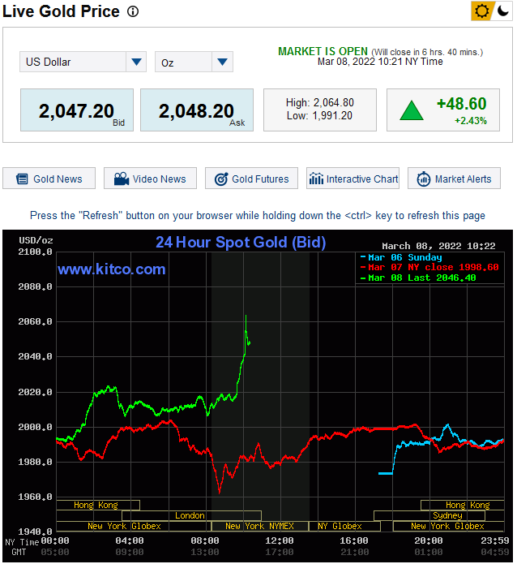The width and height of the screenshot is (517, 564).
Task: Click the 24 Hour Spot Gold (Bid) chart title
Action: coord(241,242)
